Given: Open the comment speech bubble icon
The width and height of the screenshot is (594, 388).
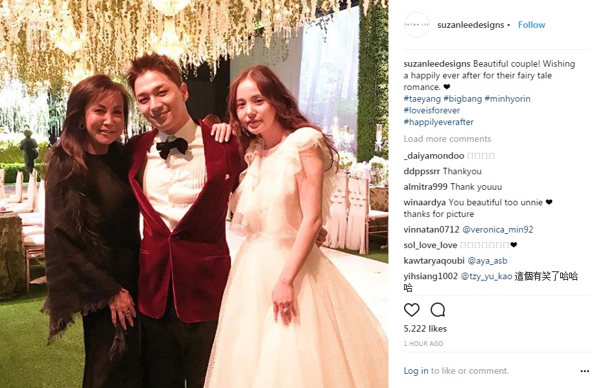Looking at the screenshot, I should [x=438, y=310].
